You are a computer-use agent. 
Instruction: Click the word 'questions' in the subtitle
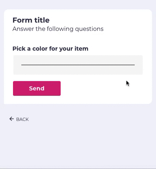(x=89, y=29)
